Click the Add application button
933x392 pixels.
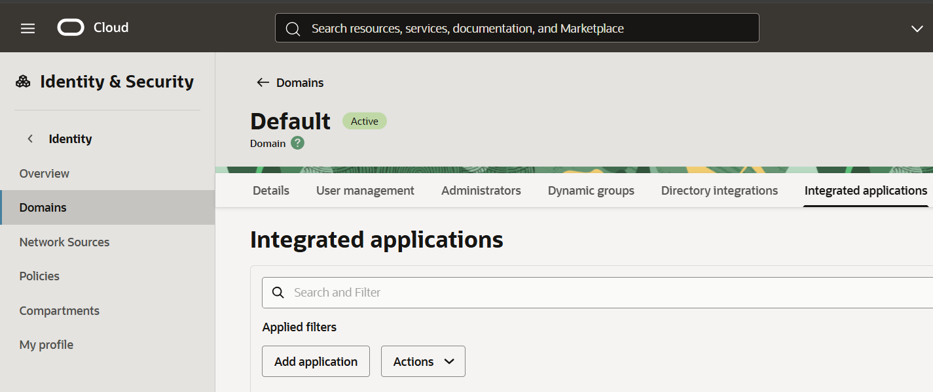[x=316, y=361]
